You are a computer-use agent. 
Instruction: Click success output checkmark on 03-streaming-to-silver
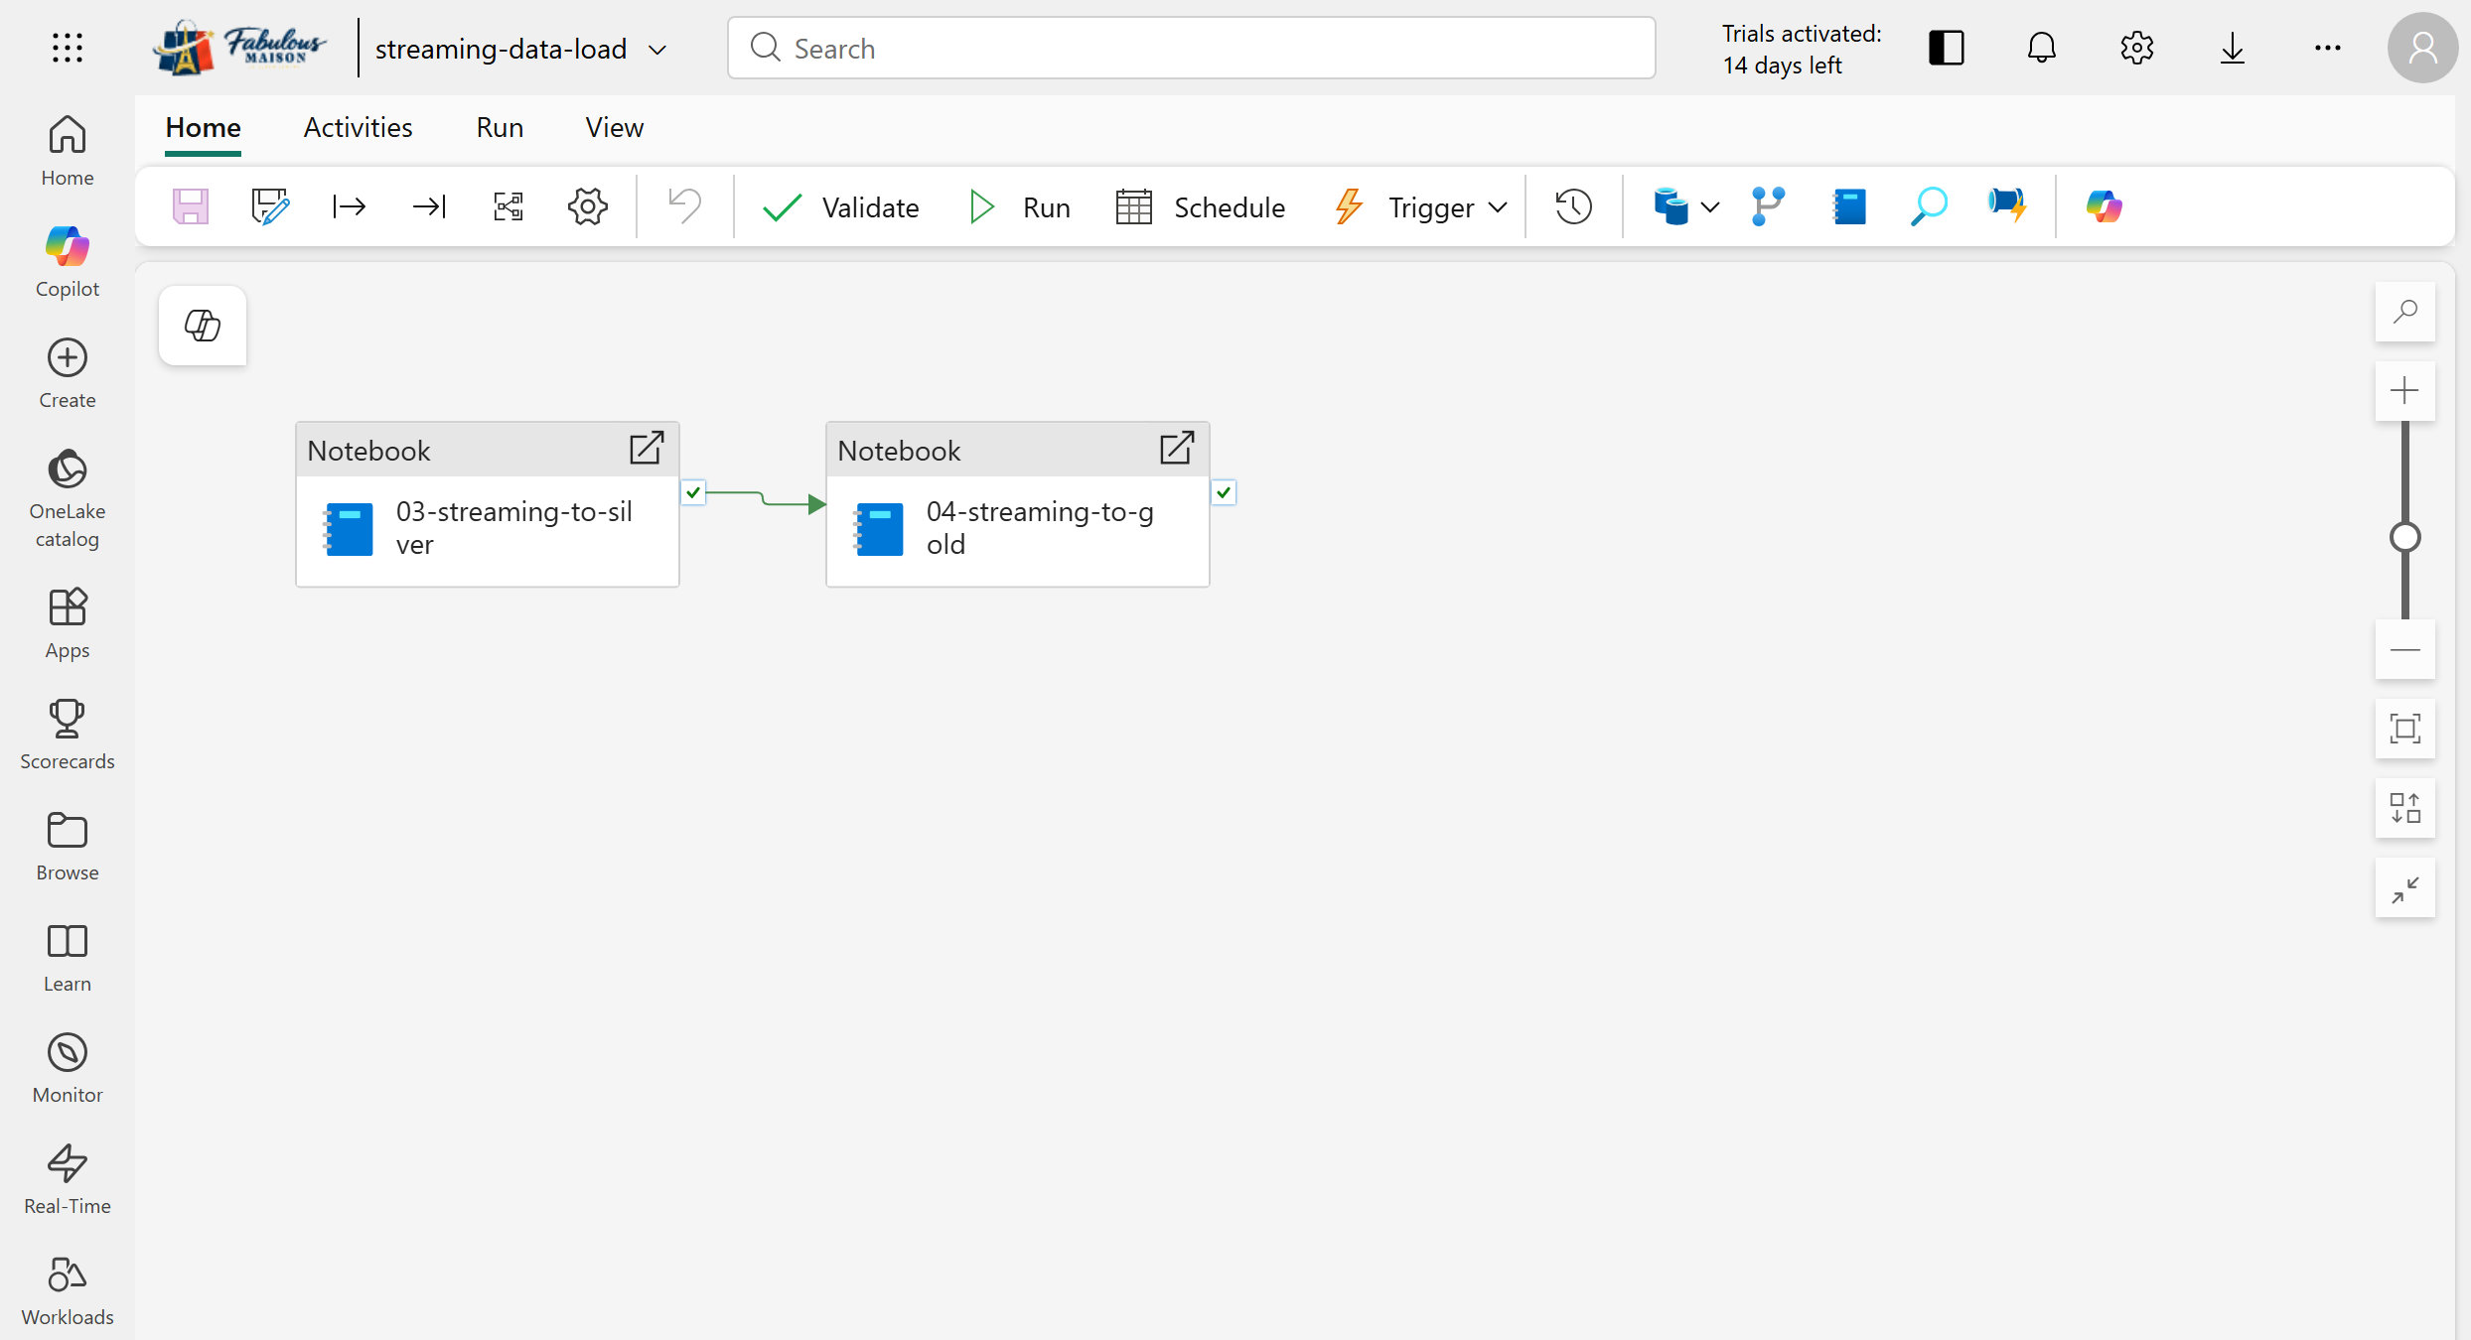pyautogui.click(x=693, y=492)
